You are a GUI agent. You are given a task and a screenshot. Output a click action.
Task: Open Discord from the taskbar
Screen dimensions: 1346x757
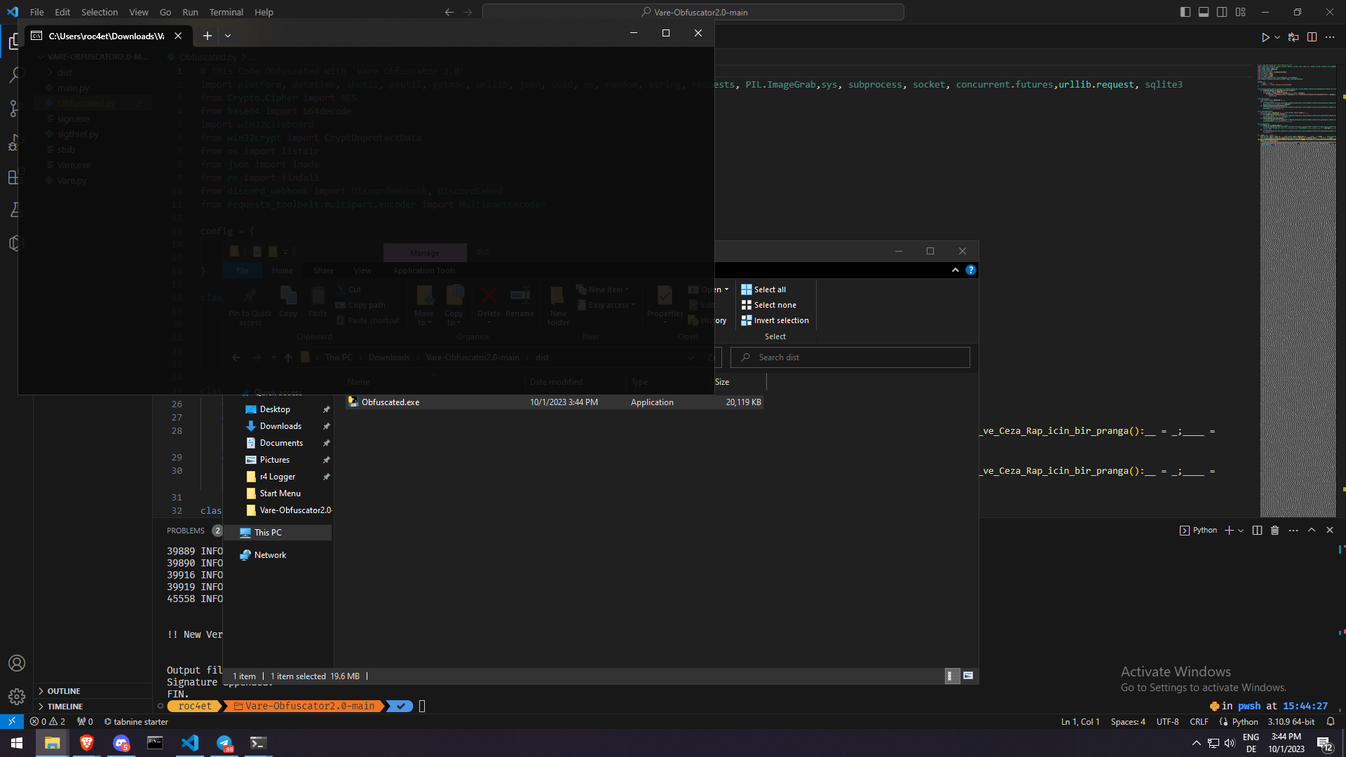click(x=121, y=743)
